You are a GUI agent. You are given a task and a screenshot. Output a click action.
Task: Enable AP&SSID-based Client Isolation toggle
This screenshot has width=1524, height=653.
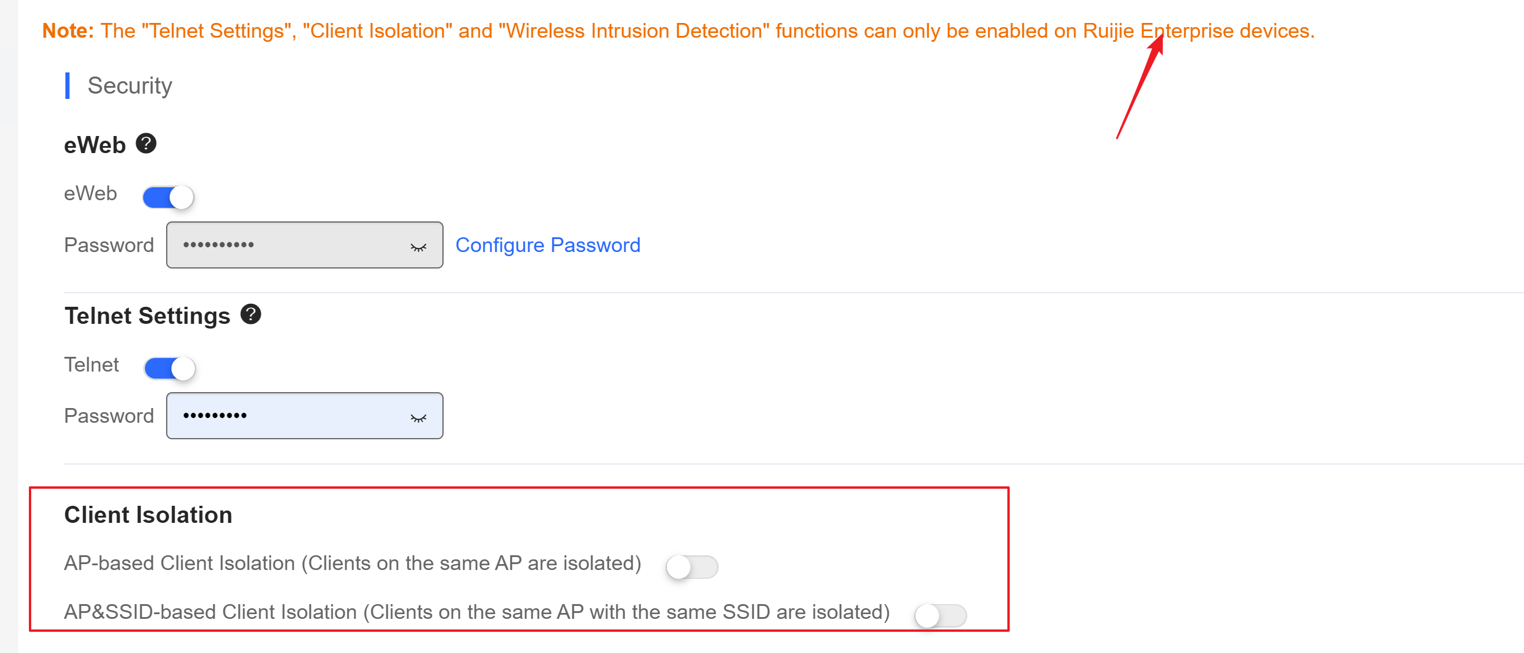[x=940, y=615]
